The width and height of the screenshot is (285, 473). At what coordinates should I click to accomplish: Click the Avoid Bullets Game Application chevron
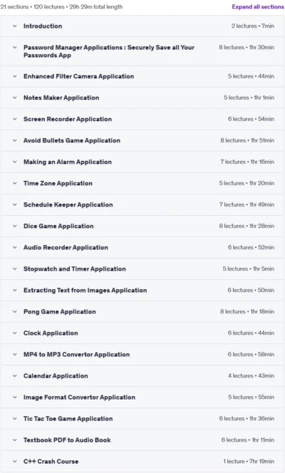point(14,140)
